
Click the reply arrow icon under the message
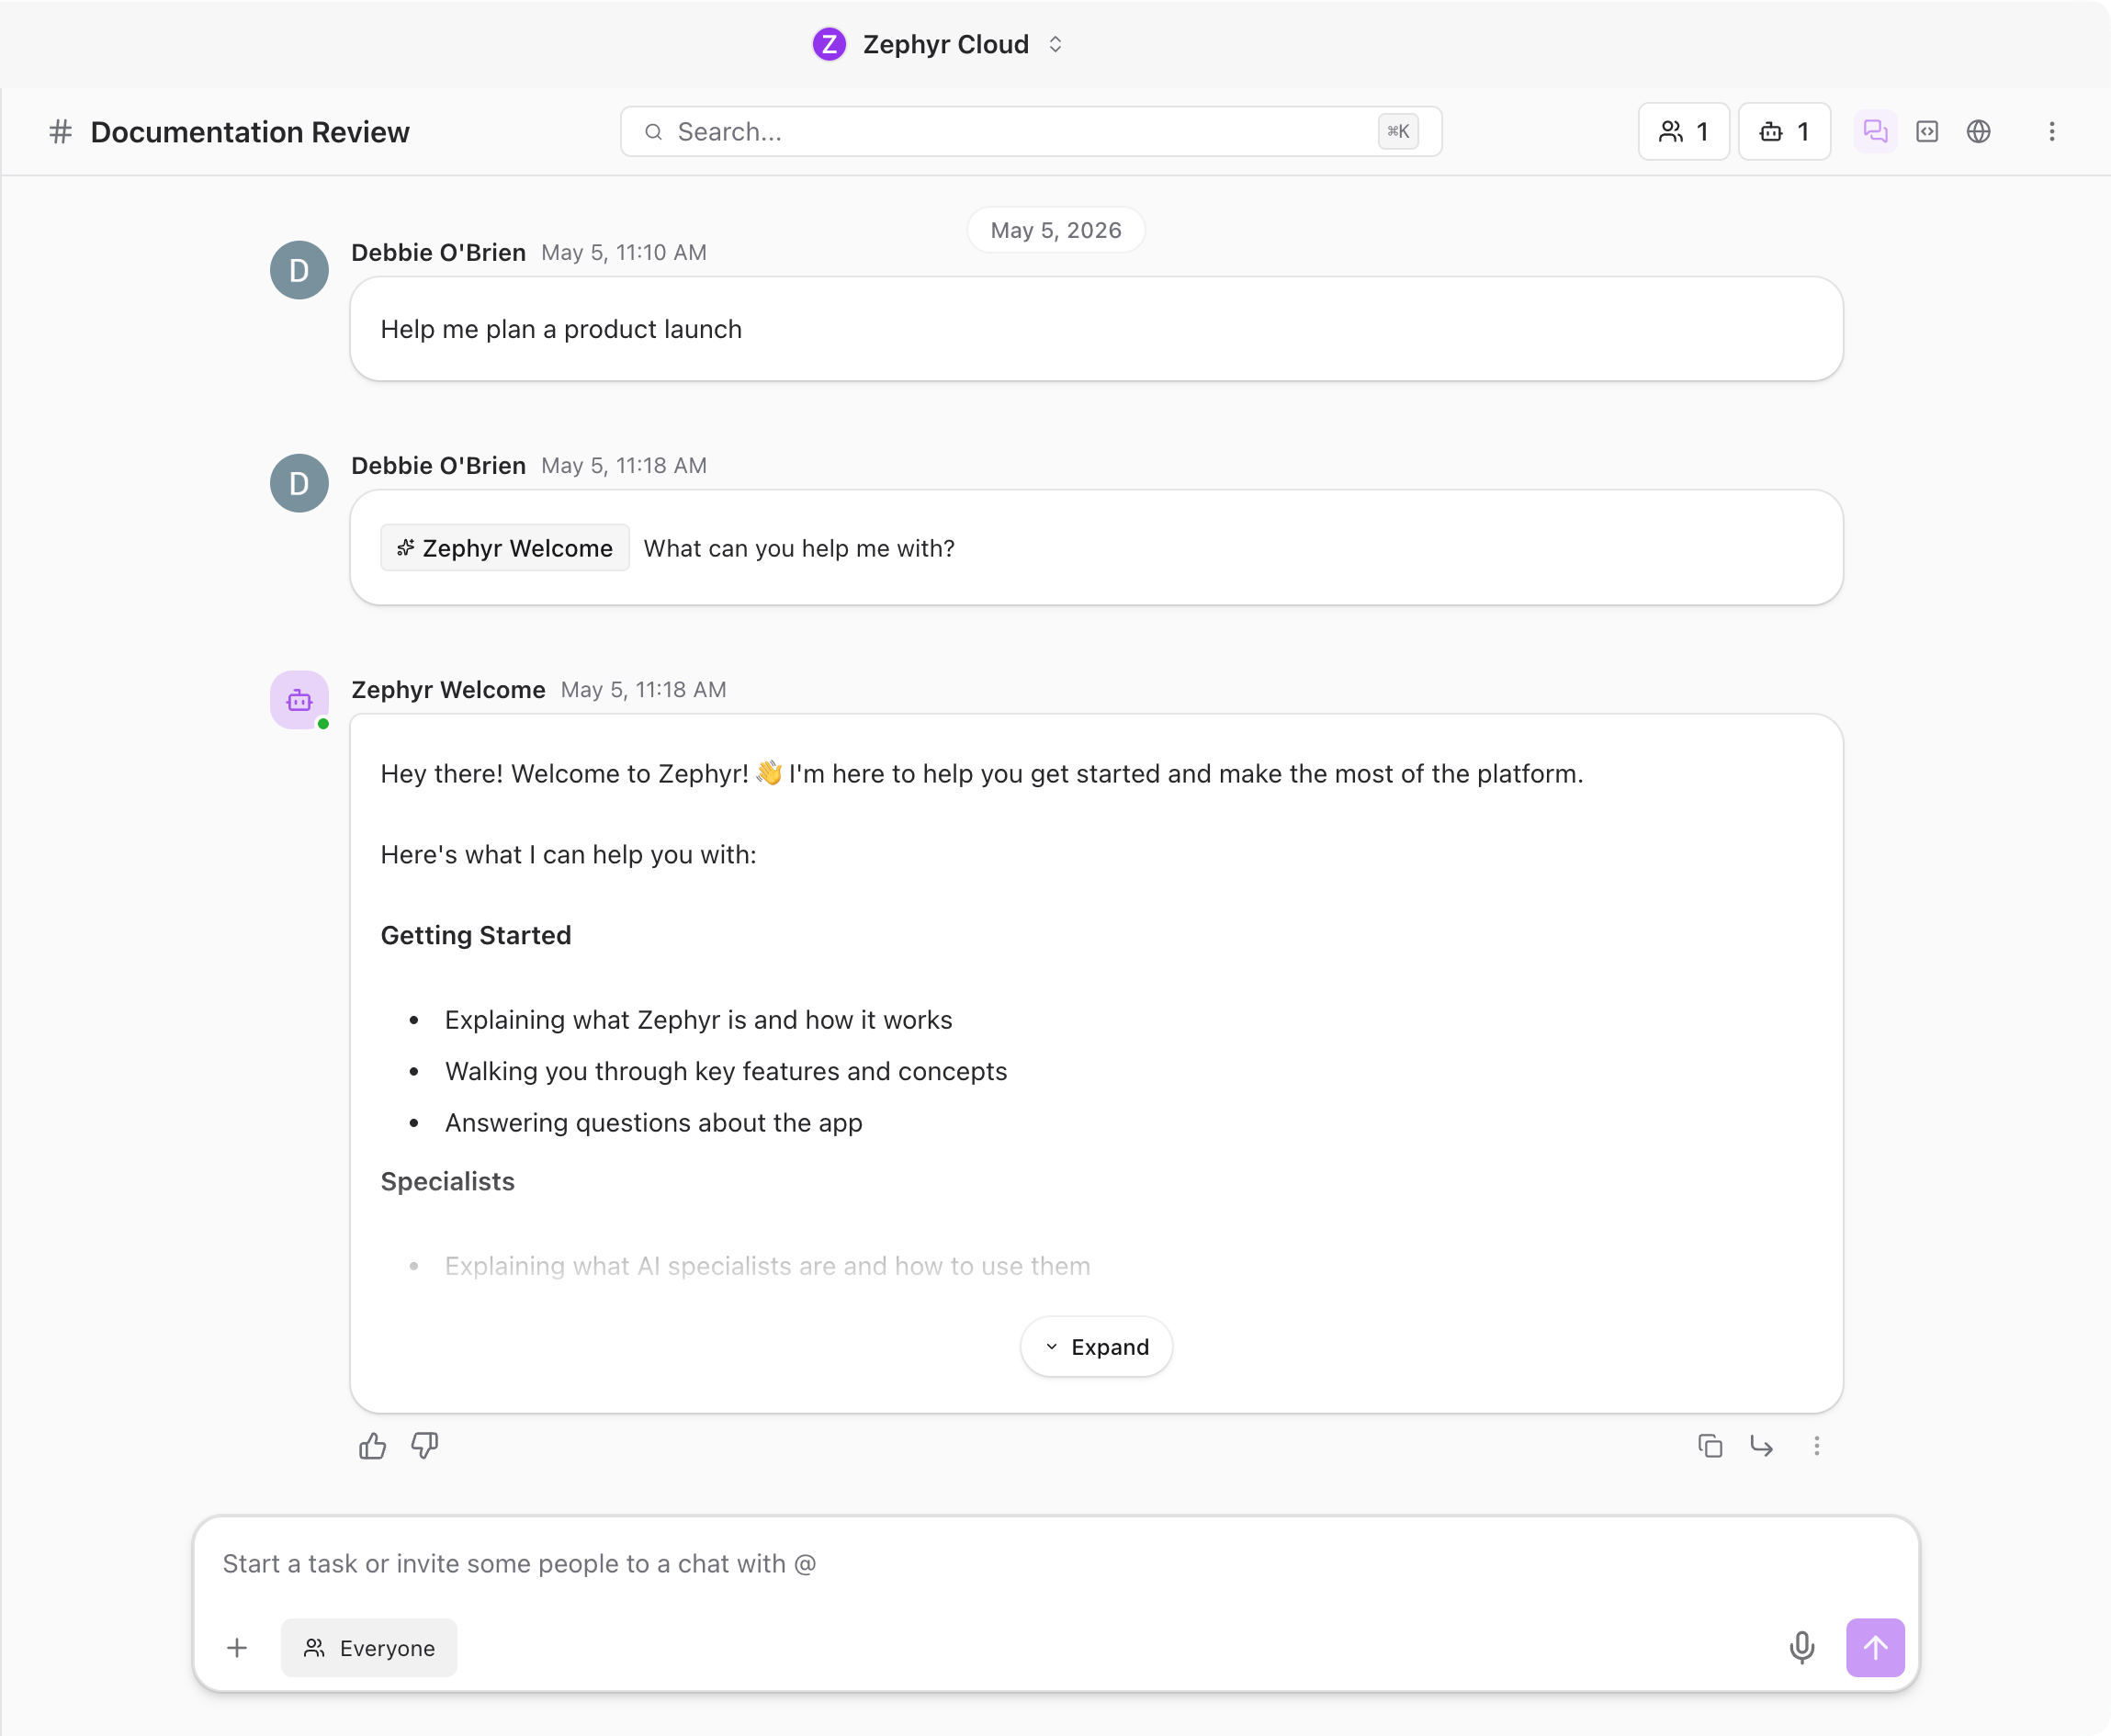coord(1762,1446)
